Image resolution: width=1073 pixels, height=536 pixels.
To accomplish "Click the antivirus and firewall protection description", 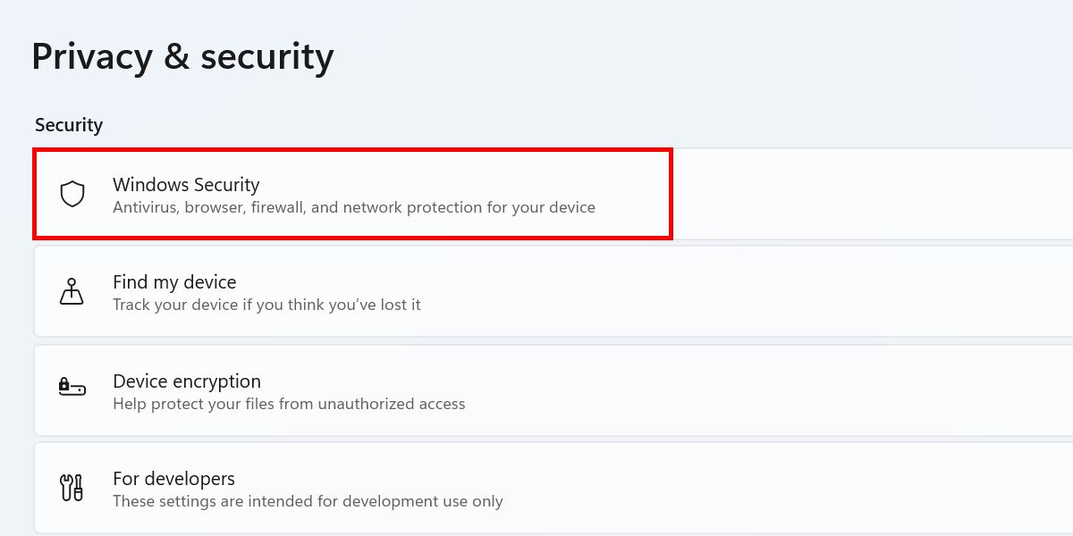I will tap(354, 207).
